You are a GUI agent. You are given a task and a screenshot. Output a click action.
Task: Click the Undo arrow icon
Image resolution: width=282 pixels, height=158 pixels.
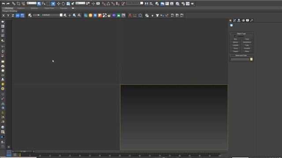point(4,4)
